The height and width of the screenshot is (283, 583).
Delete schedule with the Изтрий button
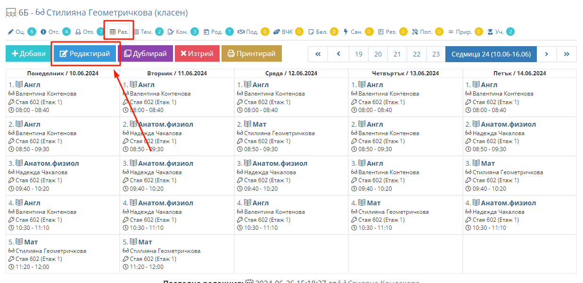tap(197, 54)
